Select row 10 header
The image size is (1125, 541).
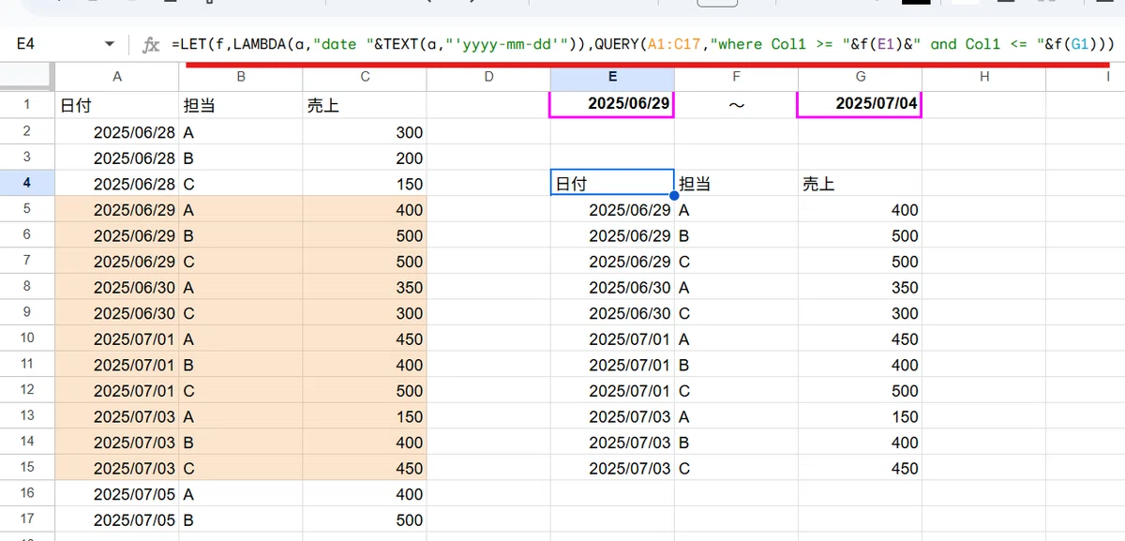(27, 338)
